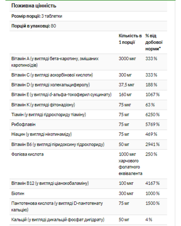Select the Вітамін E row text
Screen dimensions: 181x226
click(x=62, y=94)
